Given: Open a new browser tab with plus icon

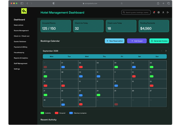Looking at the screenshot, I should click(163, 4).
